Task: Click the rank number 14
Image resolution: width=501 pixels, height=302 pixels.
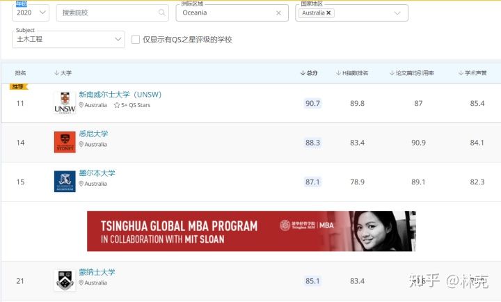Action: click(x=20, y=143)
